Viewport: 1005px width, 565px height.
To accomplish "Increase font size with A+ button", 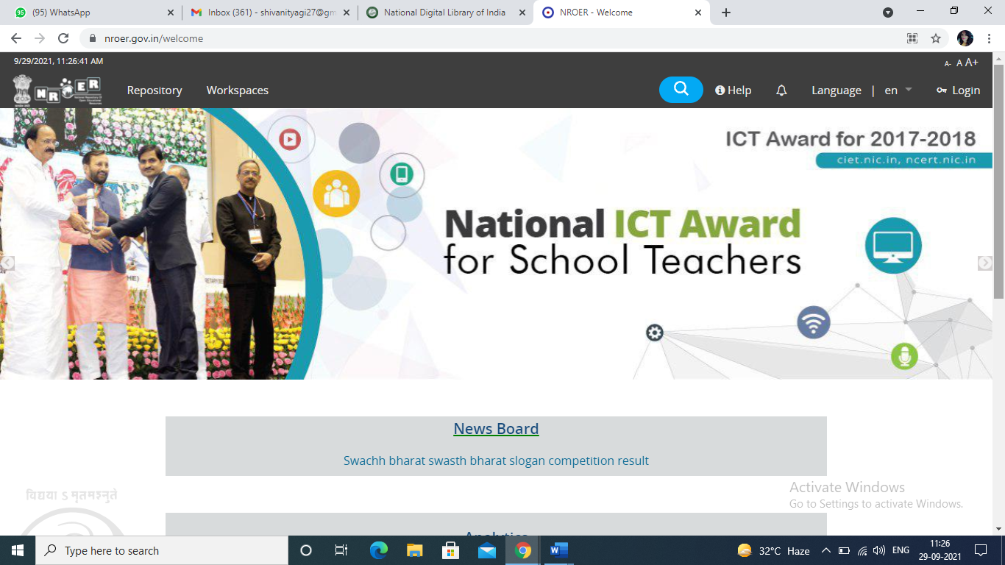I will [x=972, y=63].
